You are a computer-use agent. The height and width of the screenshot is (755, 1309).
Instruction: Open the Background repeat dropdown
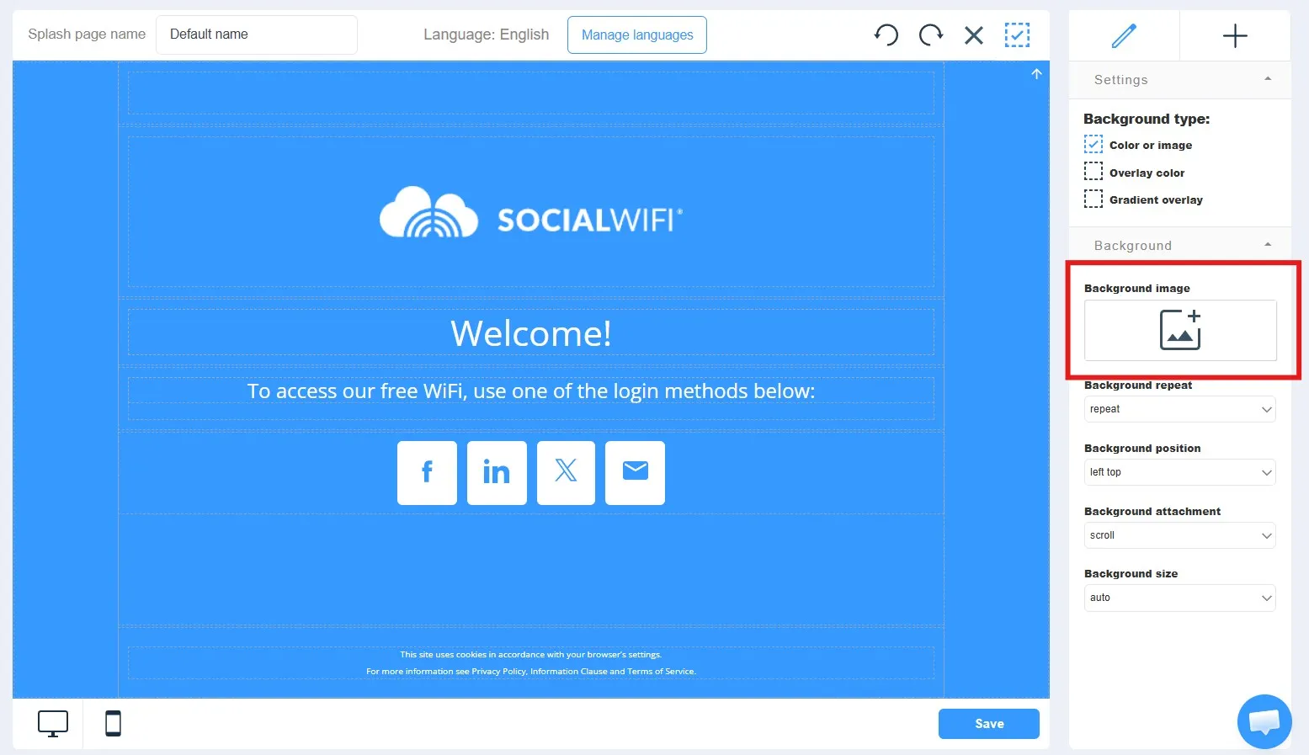1180,409
